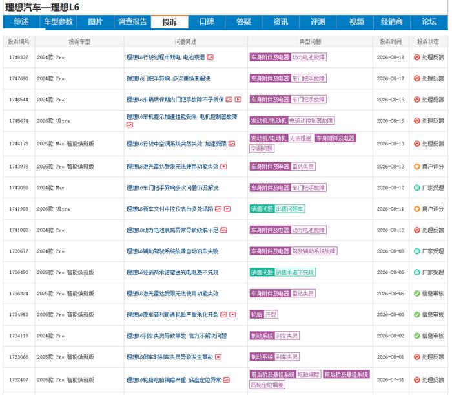
Task: Click 驾驶辅助系统故障 tag
Action: 314,251
